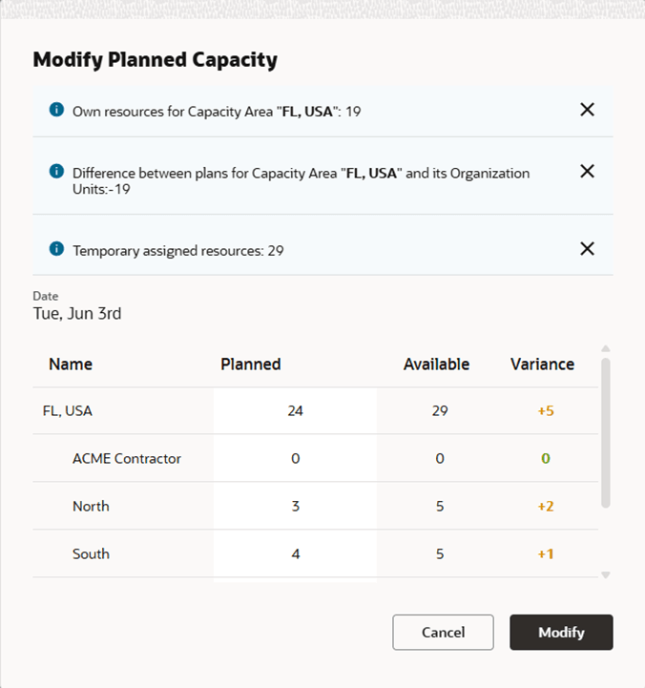Click the table vertical scrollbar thumb
The image size is (645, 688).
[x=606, y=432]
